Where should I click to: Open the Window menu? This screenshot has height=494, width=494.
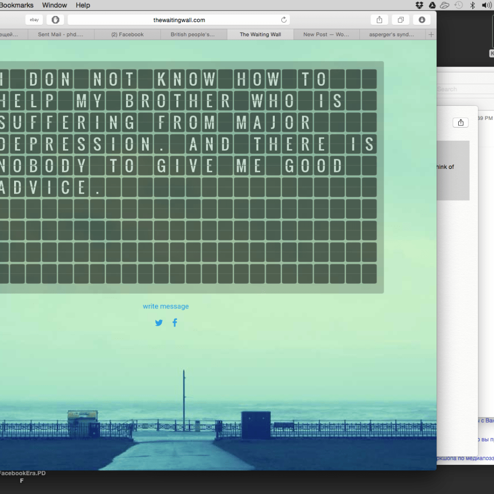54,5
